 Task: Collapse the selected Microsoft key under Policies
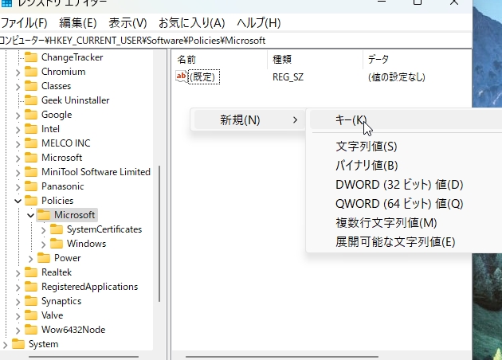31,215
